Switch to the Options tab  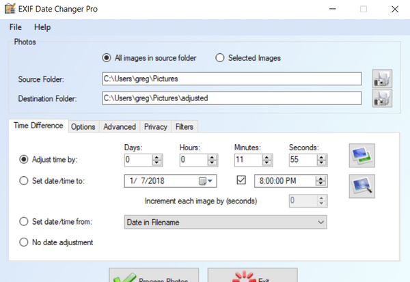coord(83,127)
